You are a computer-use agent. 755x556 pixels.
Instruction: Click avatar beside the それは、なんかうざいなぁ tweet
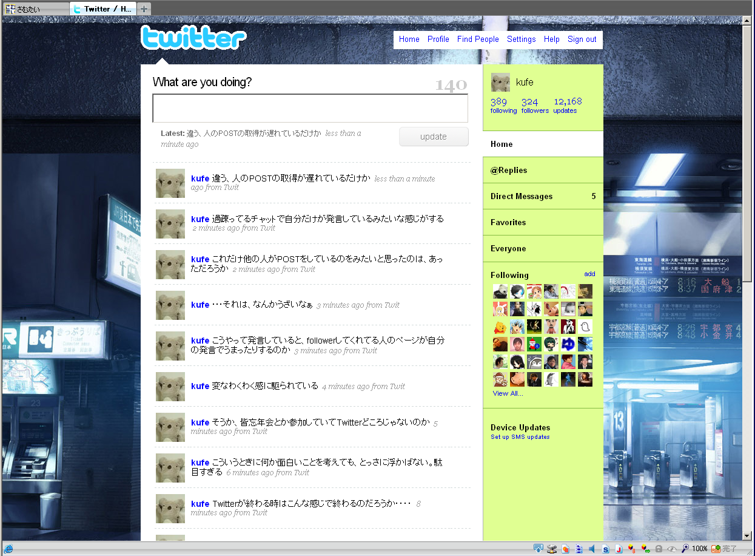click(x=170, y=305)
